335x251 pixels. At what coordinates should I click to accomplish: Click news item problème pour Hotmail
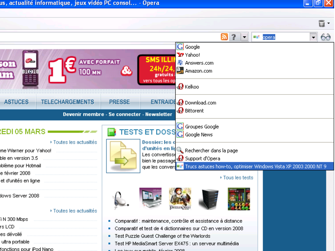click(21, 166)
